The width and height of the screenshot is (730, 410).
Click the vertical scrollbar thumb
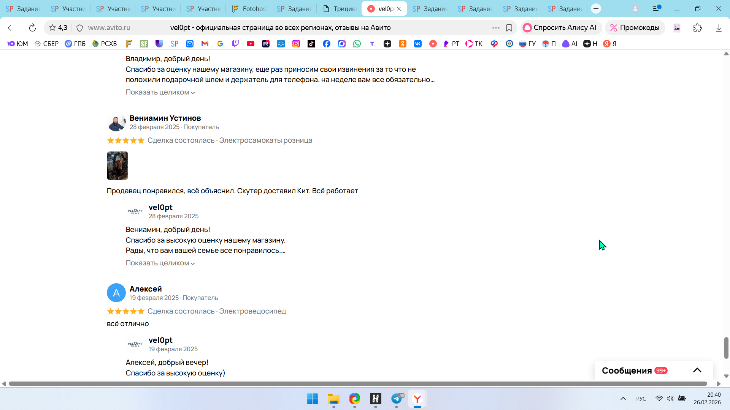coord(726,347)
